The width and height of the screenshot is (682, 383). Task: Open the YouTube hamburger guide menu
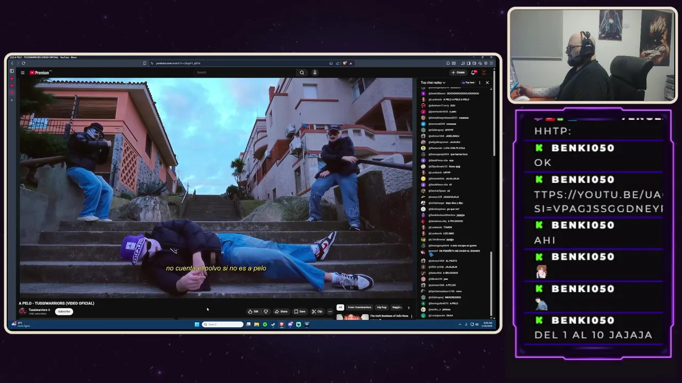pyautogui.click(x=22, y=73)
